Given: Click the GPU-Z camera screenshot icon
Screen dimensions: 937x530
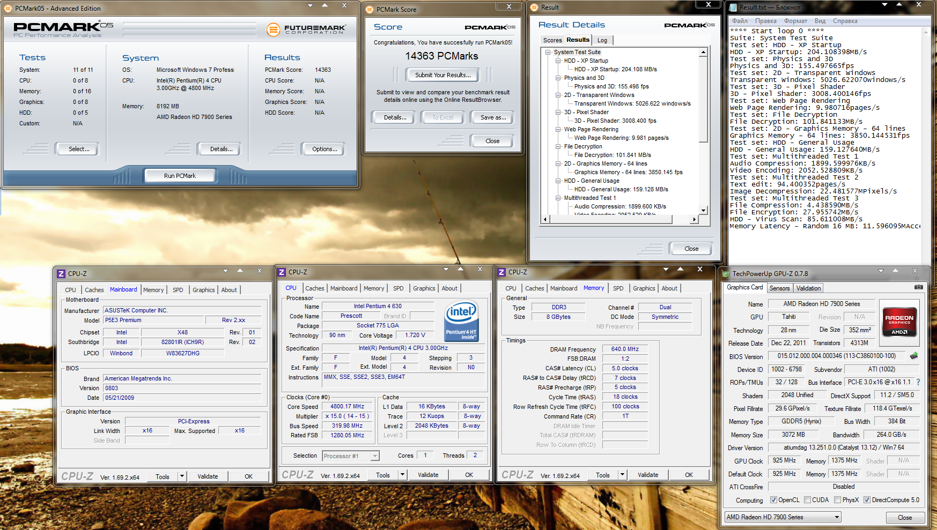Looking at the screenshot, I should 919,287.
